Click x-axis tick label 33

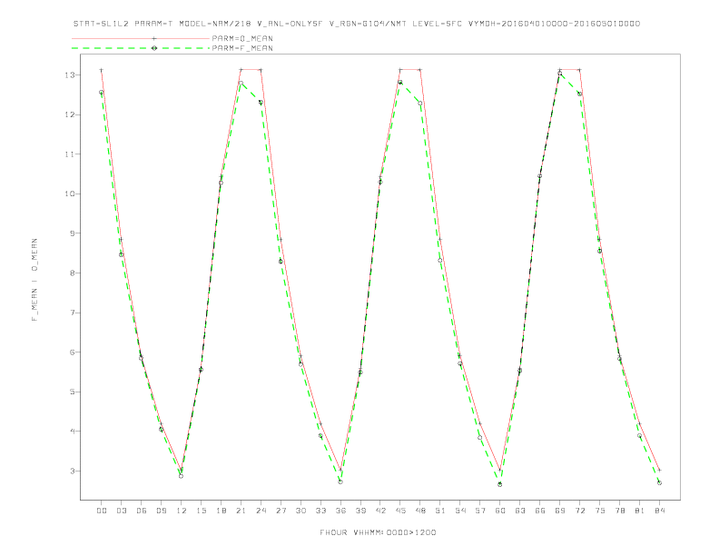pos(320,511)
